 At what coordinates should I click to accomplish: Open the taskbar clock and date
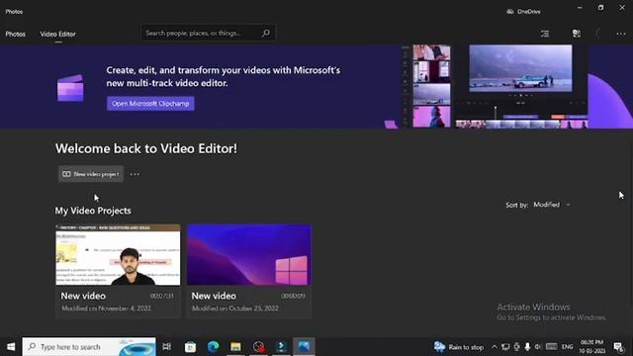[x=591, y=347]
